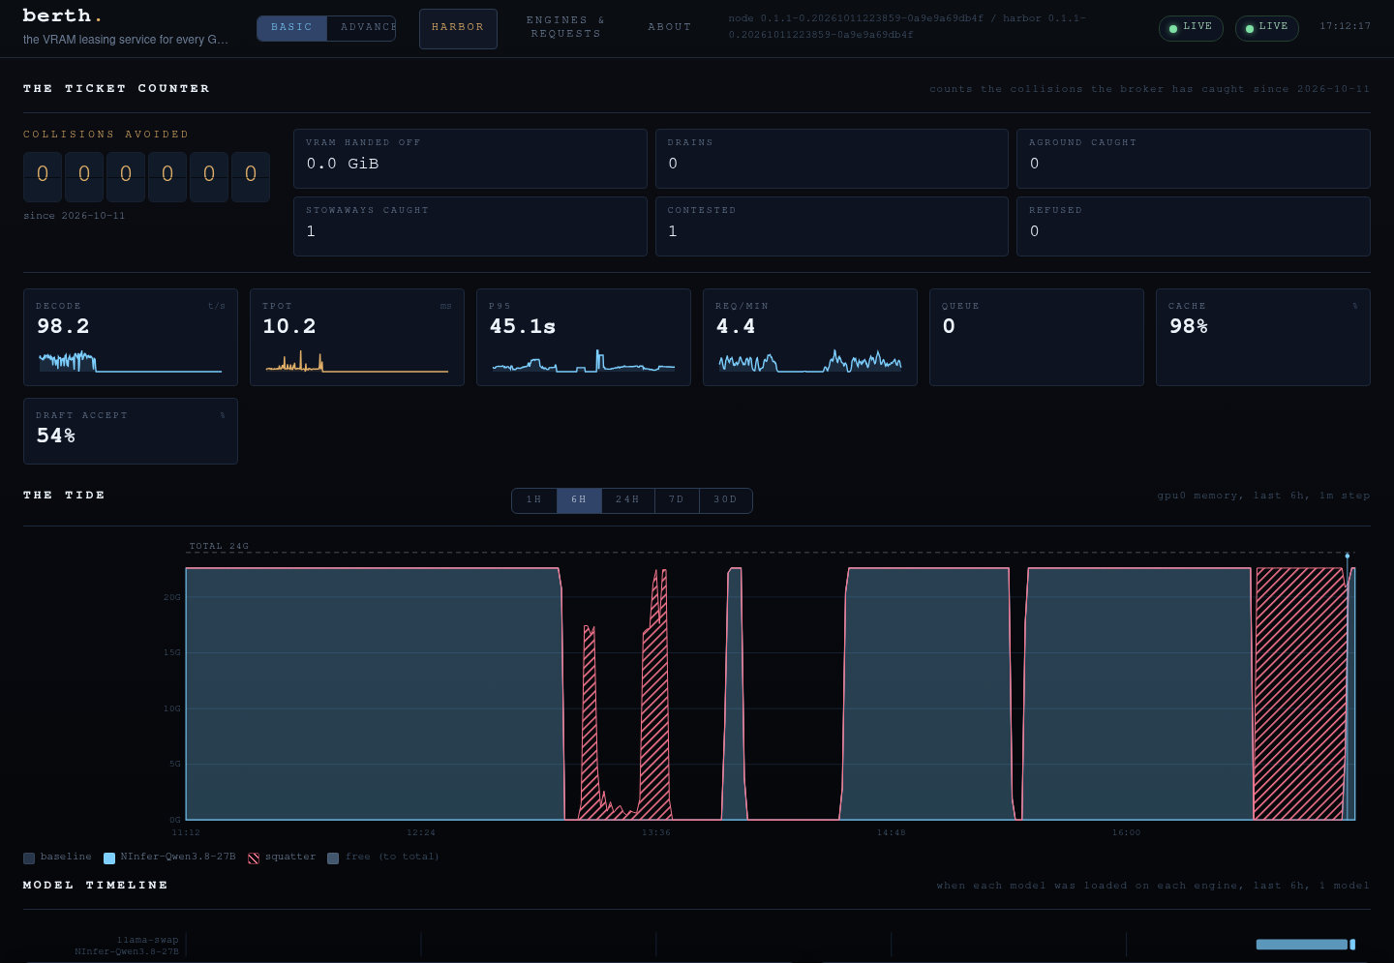Click the 'gpu0 memory, last 6h, 1m step' caption

(x=1263, y=496)
